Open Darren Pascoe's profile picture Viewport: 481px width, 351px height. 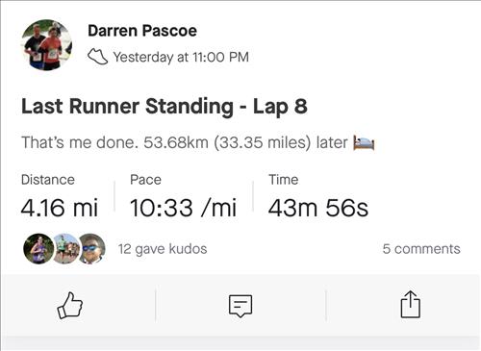[x=47, y=44]
